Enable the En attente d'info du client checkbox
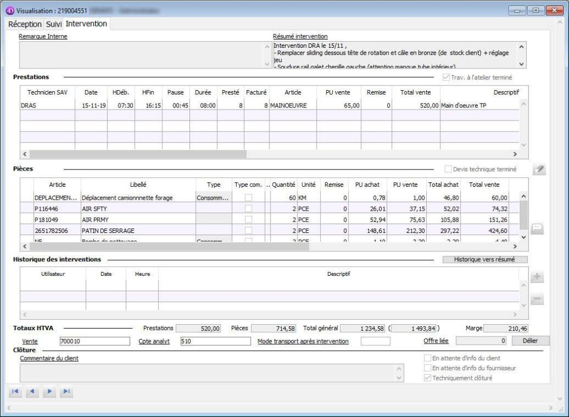This screenshot has width=569, height=417. click(x=427, y=359)
